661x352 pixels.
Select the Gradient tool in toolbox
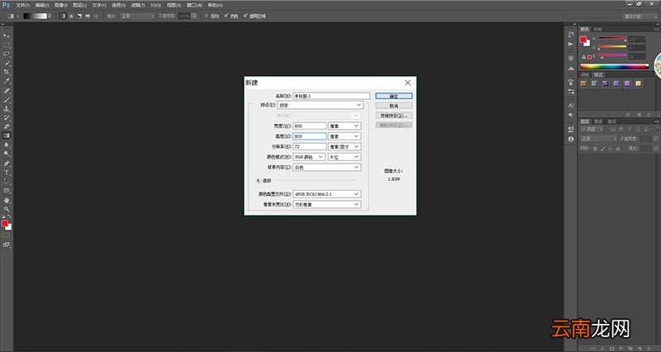click(x=7, y=136)
